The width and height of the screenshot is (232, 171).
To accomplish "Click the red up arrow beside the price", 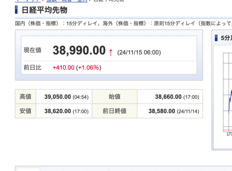I will (x=111, y=52).
